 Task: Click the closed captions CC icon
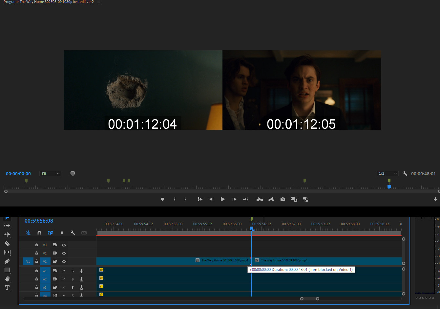click(x=84, y=233)
